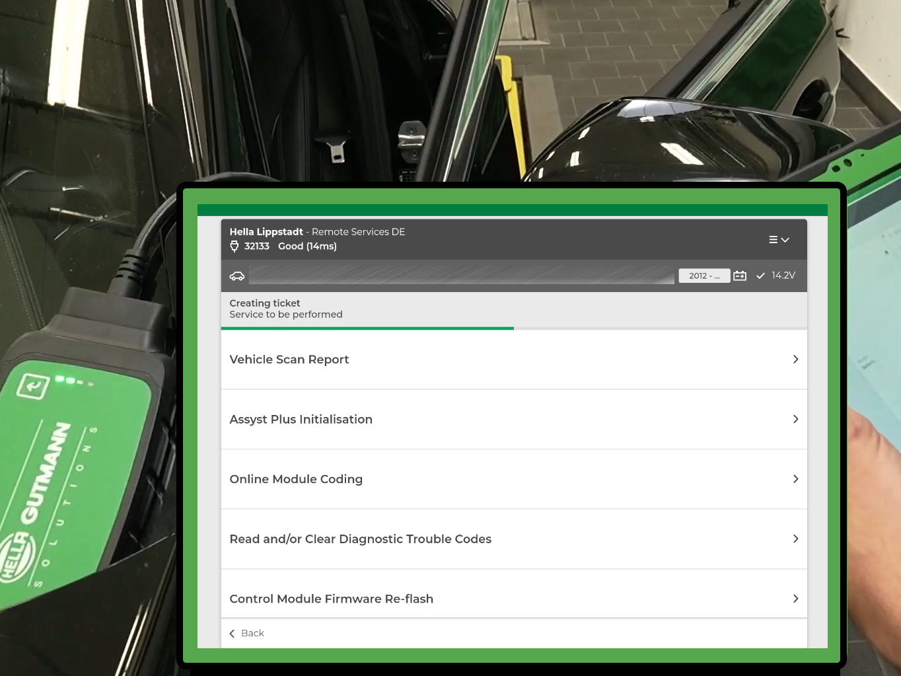This screenshot has width=901, height=676.
Task: Click chevron next to Assyst Plus Initialisation
Action: click(x=795, y=420)
